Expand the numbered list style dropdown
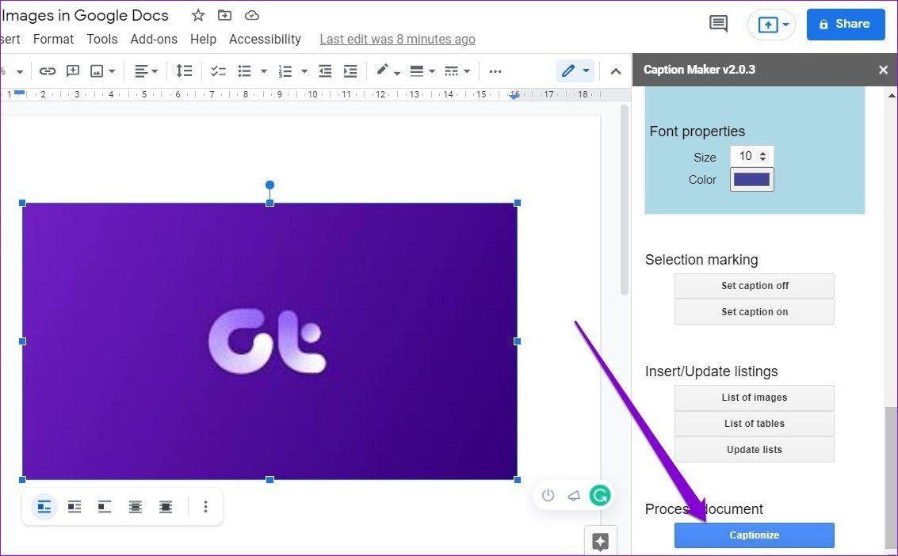 304,71
